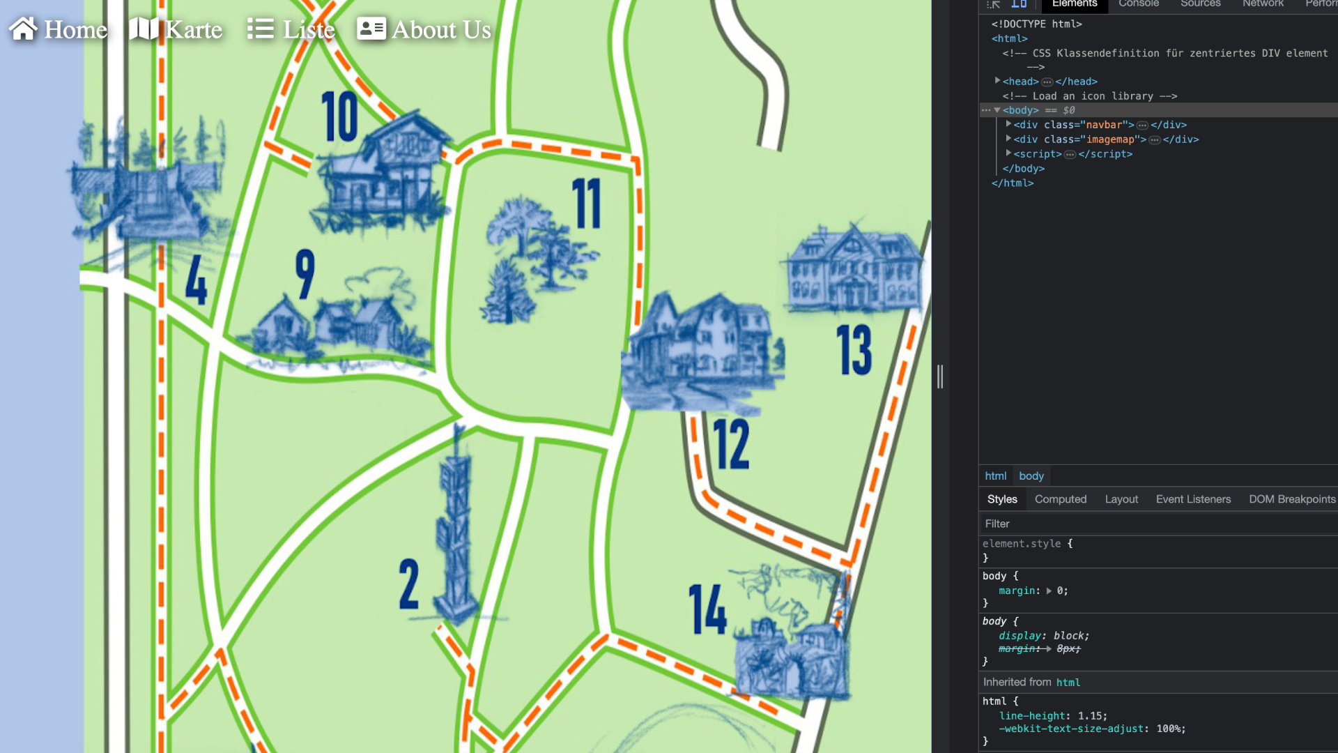Viewport: 1338px width, 753px height.
Task: Switch to the Computed pane tab
Action: 1061,499
